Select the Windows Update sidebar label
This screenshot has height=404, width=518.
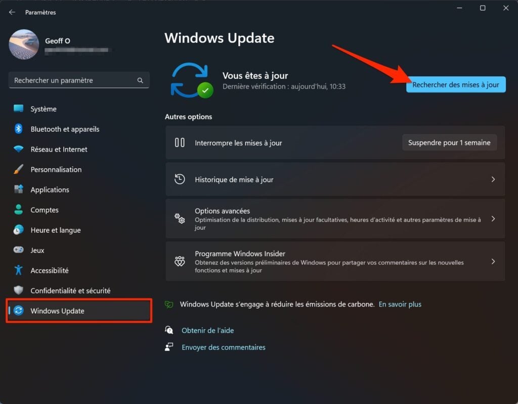(x=58, y=311)
